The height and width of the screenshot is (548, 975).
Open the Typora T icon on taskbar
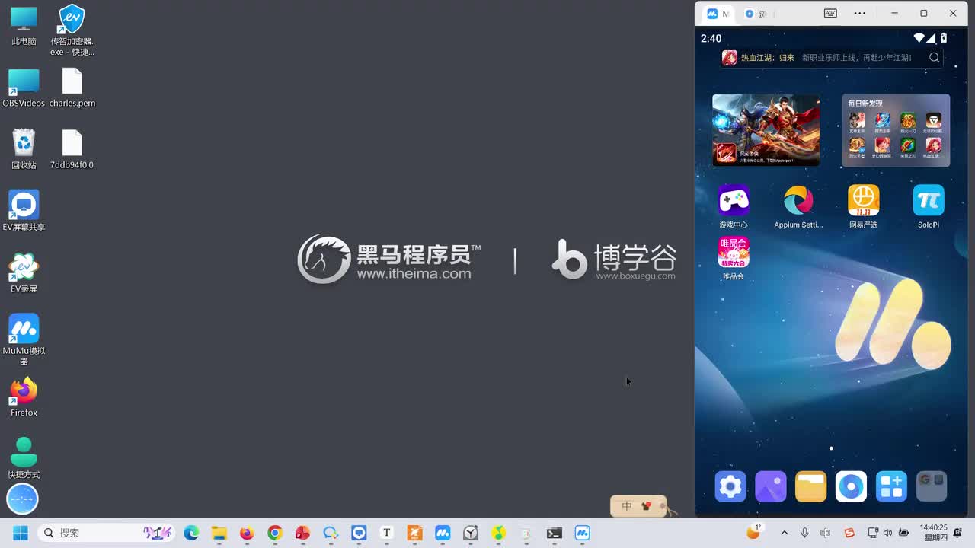[387, 533]
